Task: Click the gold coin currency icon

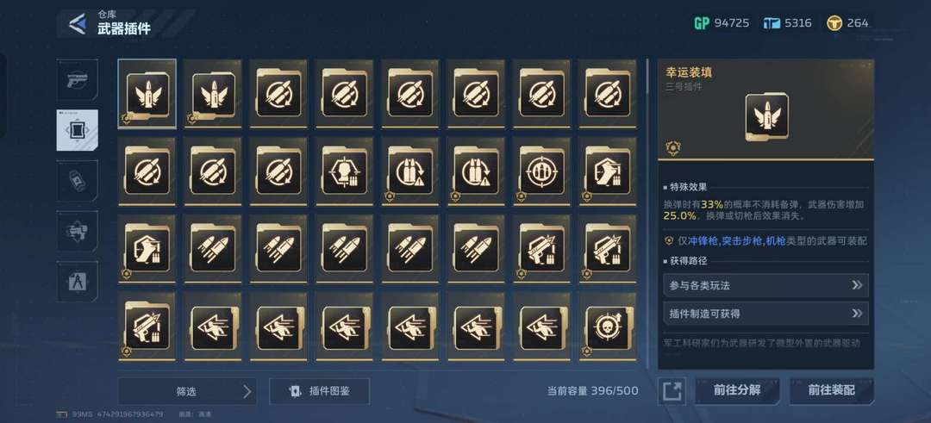Action: coord(834,23)
